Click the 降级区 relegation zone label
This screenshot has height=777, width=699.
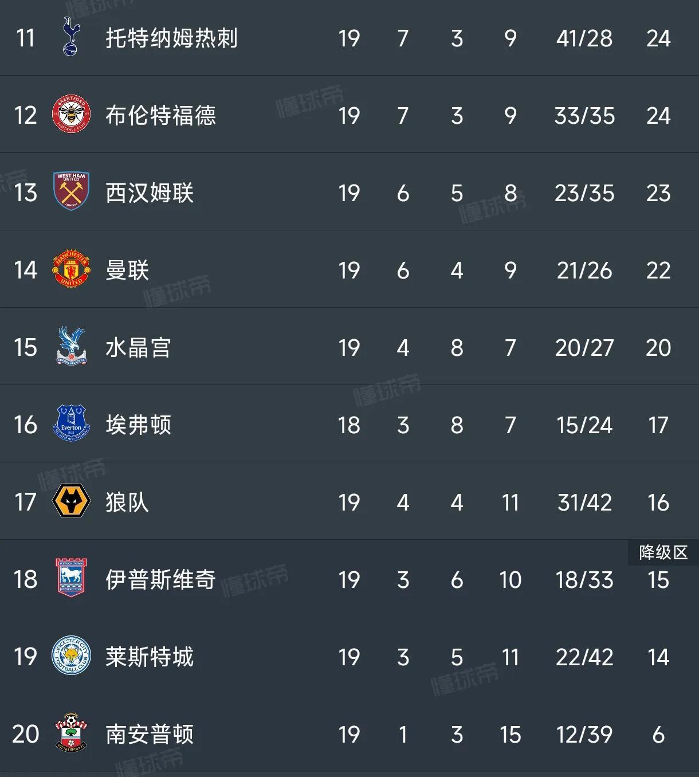[x=662, y=552]
